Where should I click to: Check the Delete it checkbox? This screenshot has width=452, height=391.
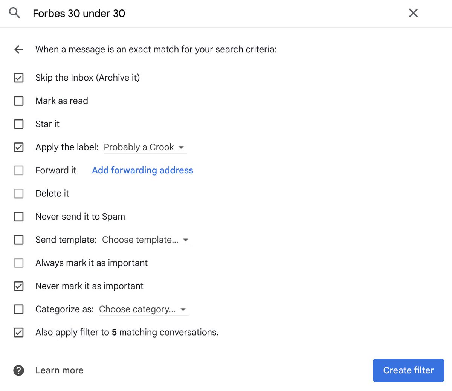point(18,194)
